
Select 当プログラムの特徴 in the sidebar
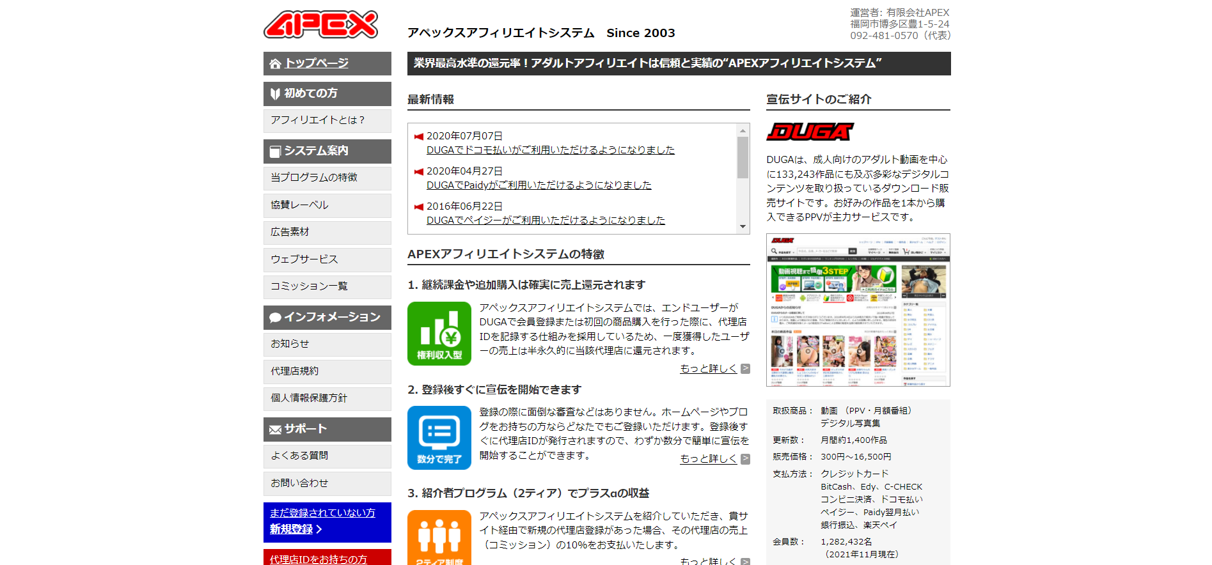327,178
